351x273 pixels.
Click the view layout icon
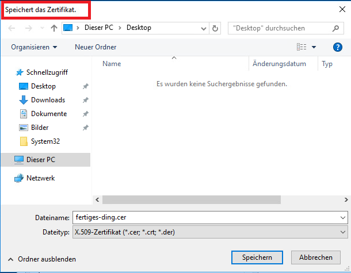coord(302,47)
